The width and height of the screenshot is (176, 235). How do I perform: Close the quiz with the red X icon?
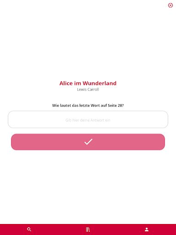click(170, 6)
